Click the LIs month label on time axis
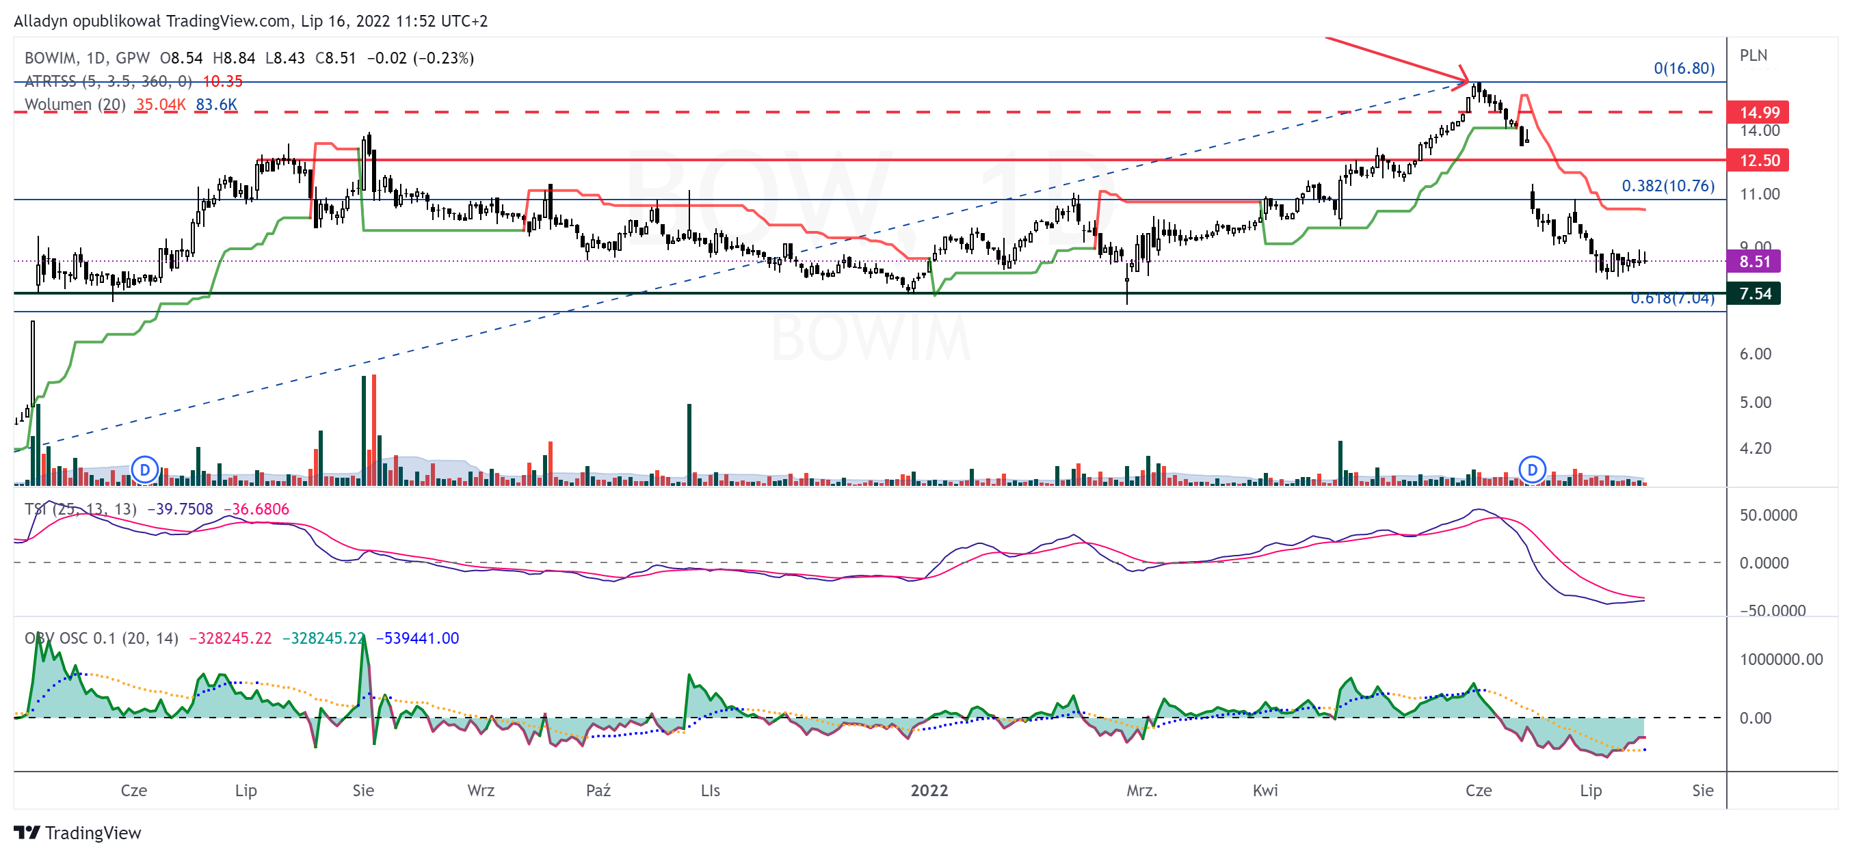This screenshot has height=857, width=1852. coord(711,790)
